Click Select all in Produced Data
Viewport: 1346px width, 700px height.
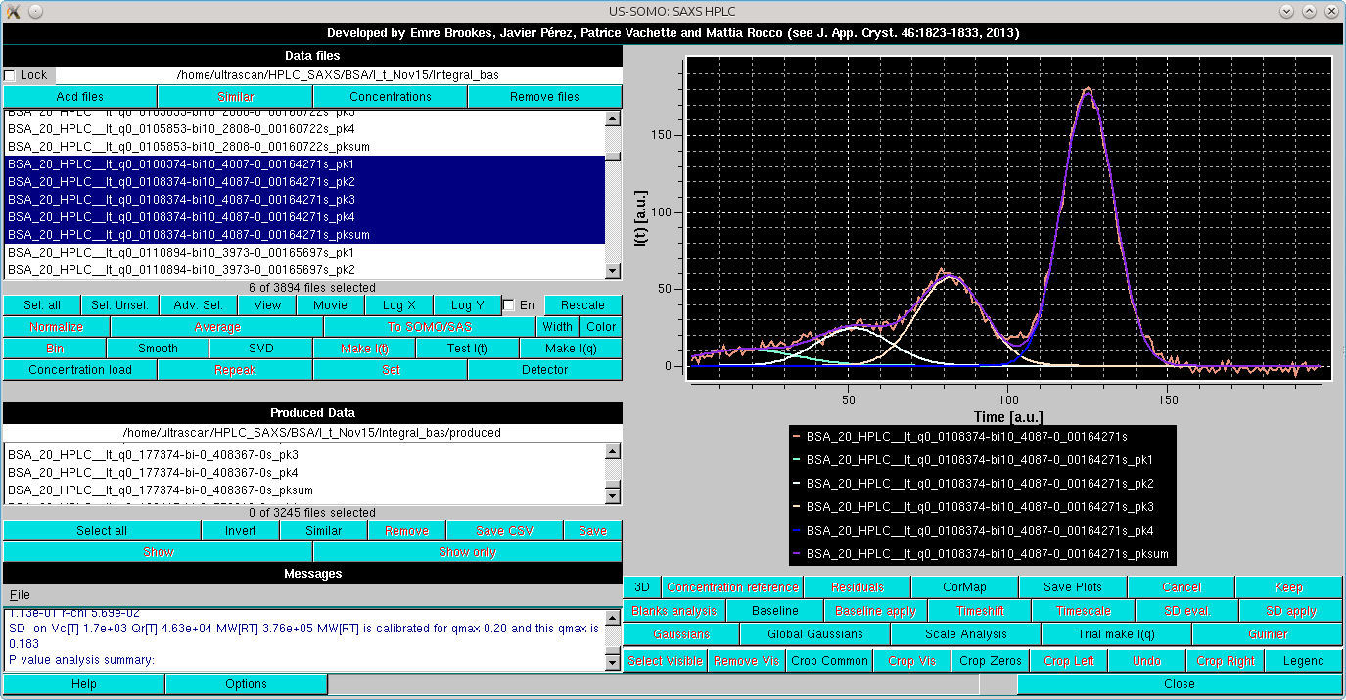[x=102, y=531]
